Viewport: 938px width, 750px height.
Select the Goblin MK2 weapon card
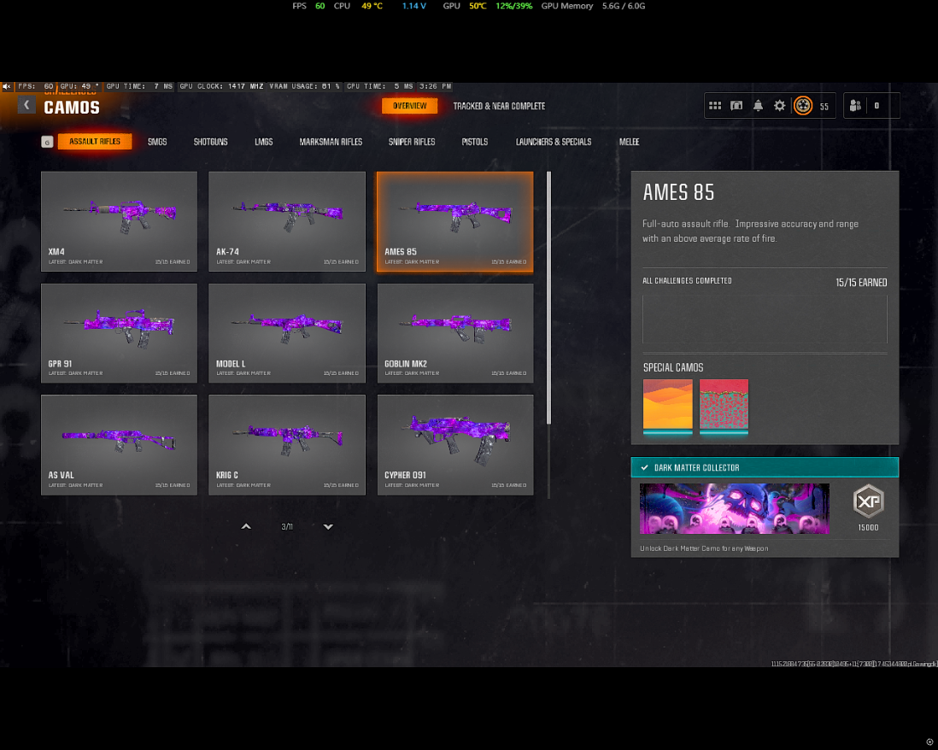tap(454, 333)
